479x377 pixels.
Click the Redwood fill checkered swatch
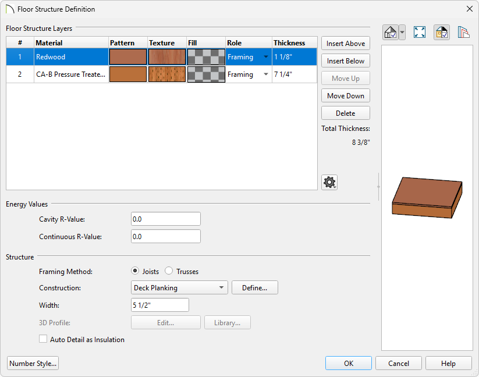click(206, 57)
